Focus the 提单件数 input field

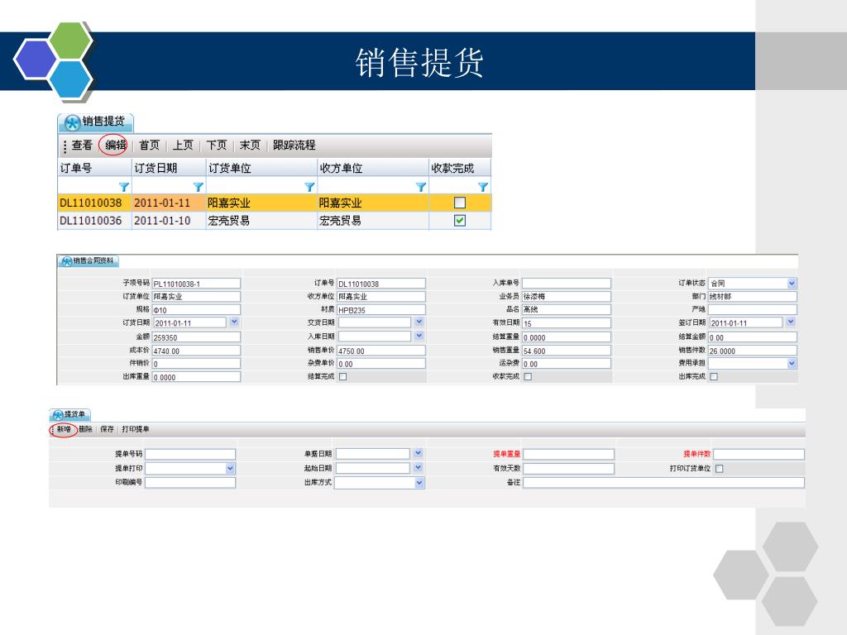[759, 454]
